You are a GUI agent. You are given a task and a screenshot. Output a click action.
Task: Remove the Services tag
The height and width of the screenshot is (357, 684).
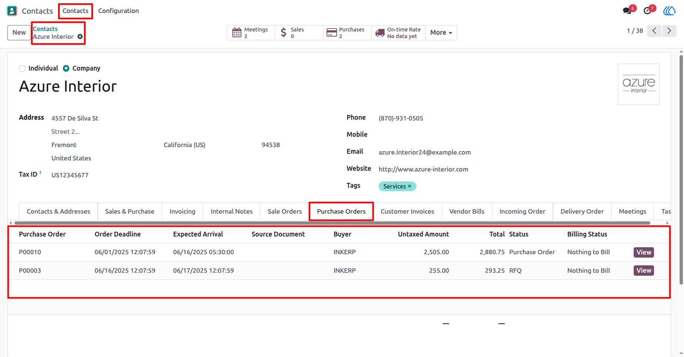click(409, 186)
